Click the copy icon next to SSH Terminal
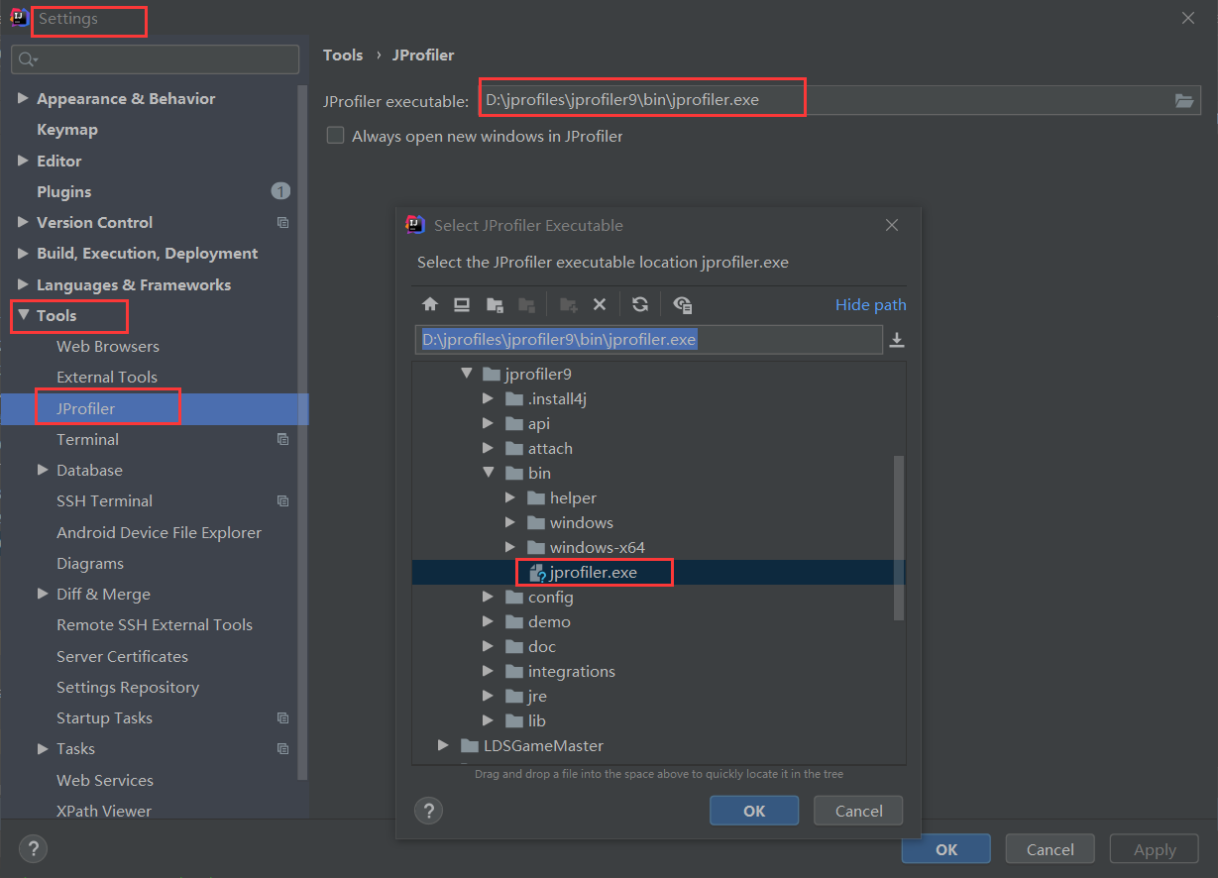 pyautogui.click(x=283, y=501)
